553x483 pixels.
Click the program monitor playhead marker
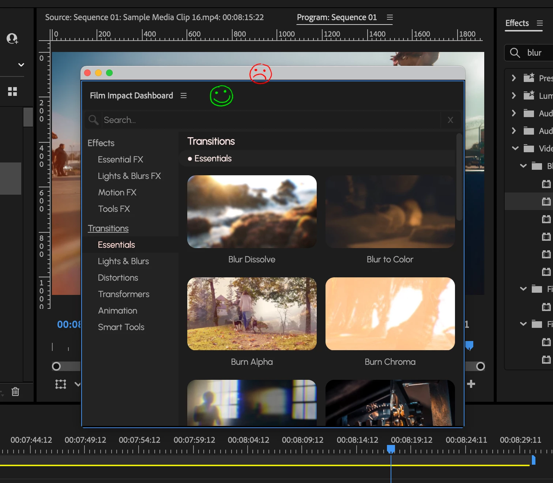click(x=469, y=345)
